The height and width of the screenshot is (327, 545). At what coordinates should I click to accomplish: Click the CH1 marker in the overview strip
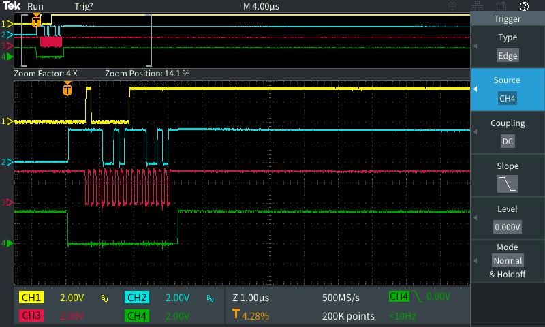7,24
